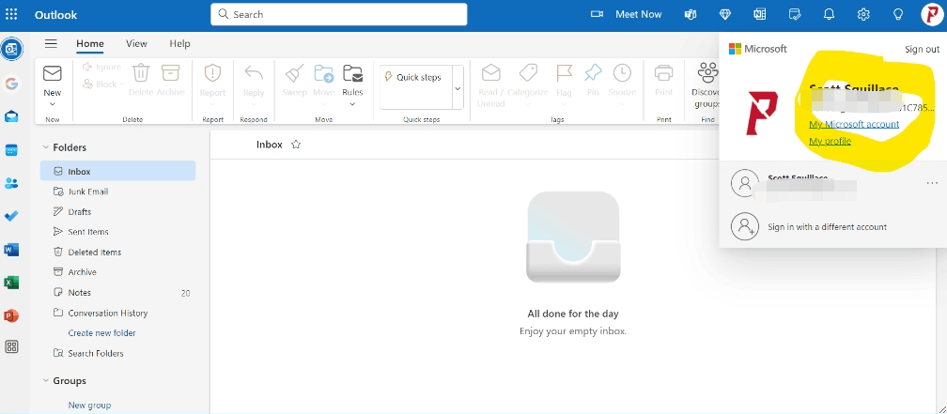Expand the Rules dropdown arrow
This screenshot has width=947, height=414.
352,104
